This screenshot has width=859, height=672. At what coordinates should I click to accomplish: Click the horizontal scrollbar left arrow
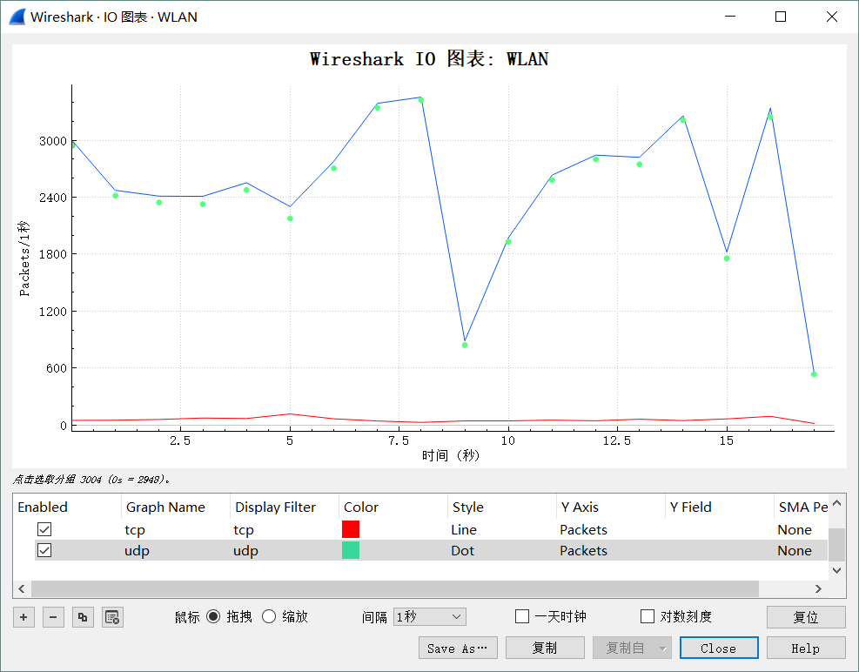[22, 588]
